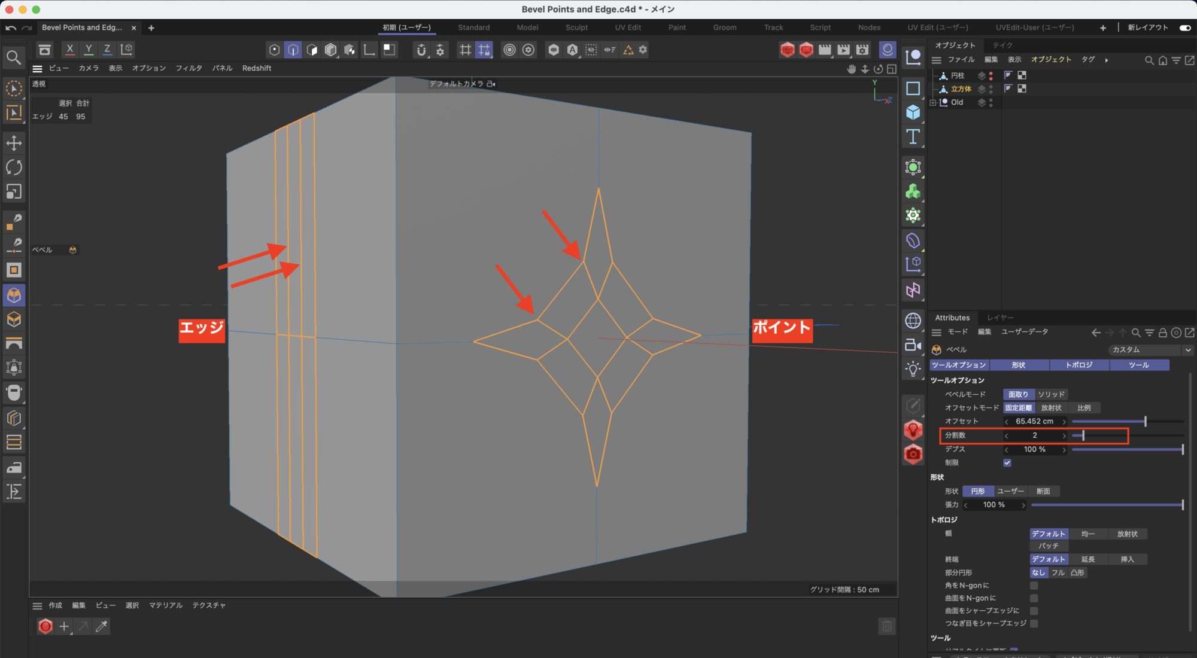Add a Cube primitive from the palette
The image size is (1197, 658).
[913, 112]
